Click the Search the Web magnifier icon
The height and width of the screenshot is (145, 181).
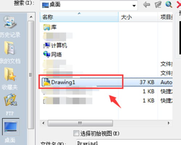[x=169, y=5]
